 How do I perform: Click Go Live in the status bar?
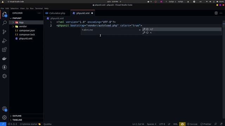click(192, 124)
